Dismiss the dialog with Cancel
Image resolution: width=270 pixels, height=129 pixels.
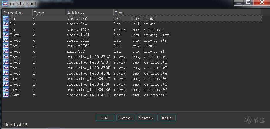125,118
